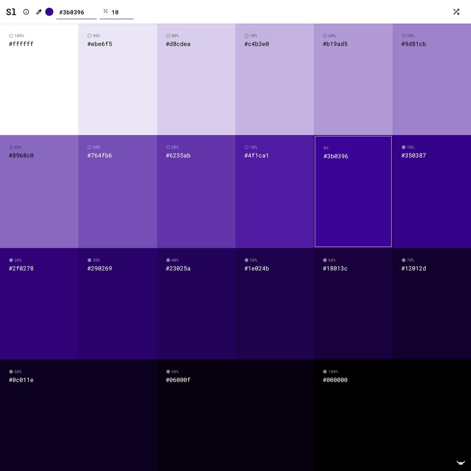This screenshot has width=471, height=471.
Task: Select the highlighted #3b0396 base swatch
Action: click(353, 192)
